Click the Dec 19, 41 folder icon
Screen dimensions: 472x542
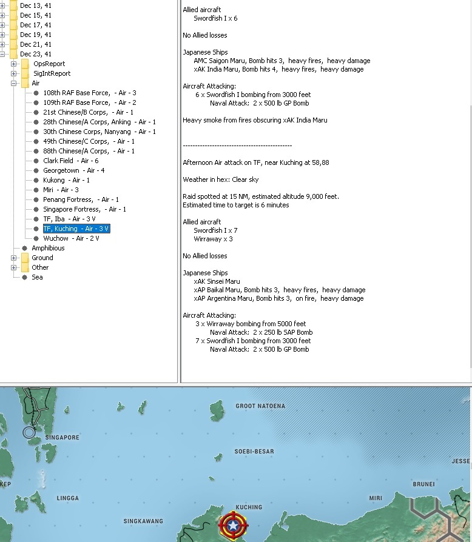(13, 35)
